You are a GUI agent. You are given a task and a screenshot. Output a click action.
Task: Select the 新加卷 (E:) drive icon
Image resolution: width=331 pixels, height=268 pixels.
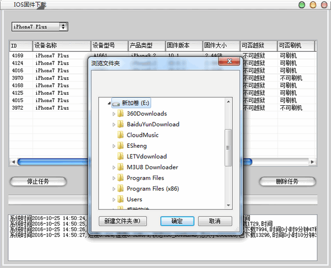116,104
